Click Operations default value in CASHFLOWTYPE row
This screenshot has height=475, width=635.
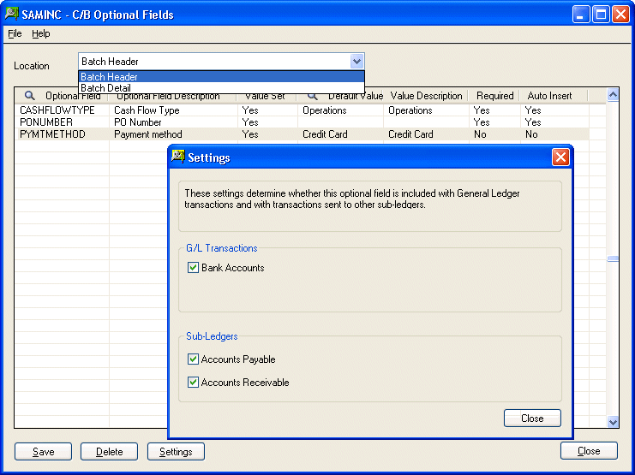(x=340, y=110)
